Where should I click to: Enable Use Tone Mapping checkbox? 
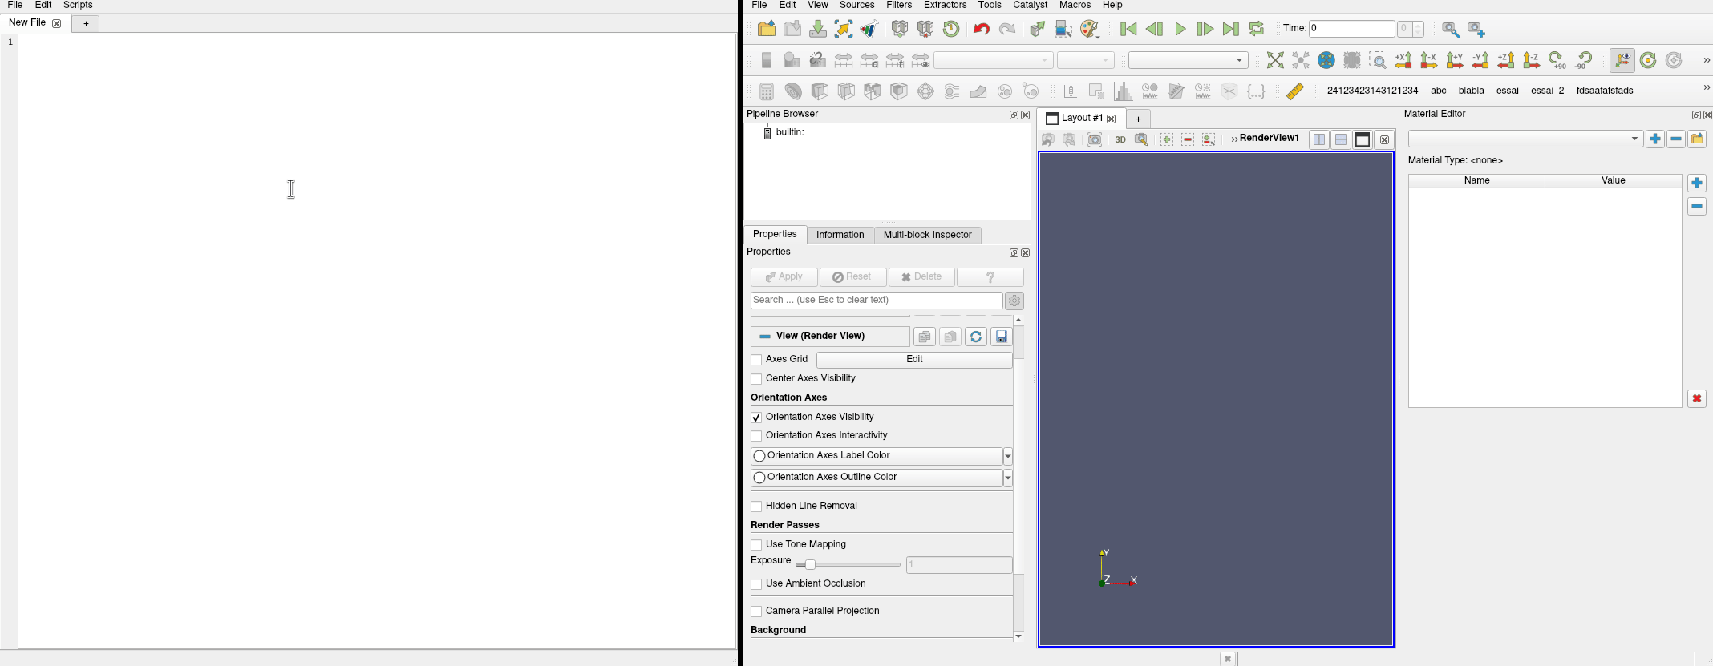[x=756, y=546]
